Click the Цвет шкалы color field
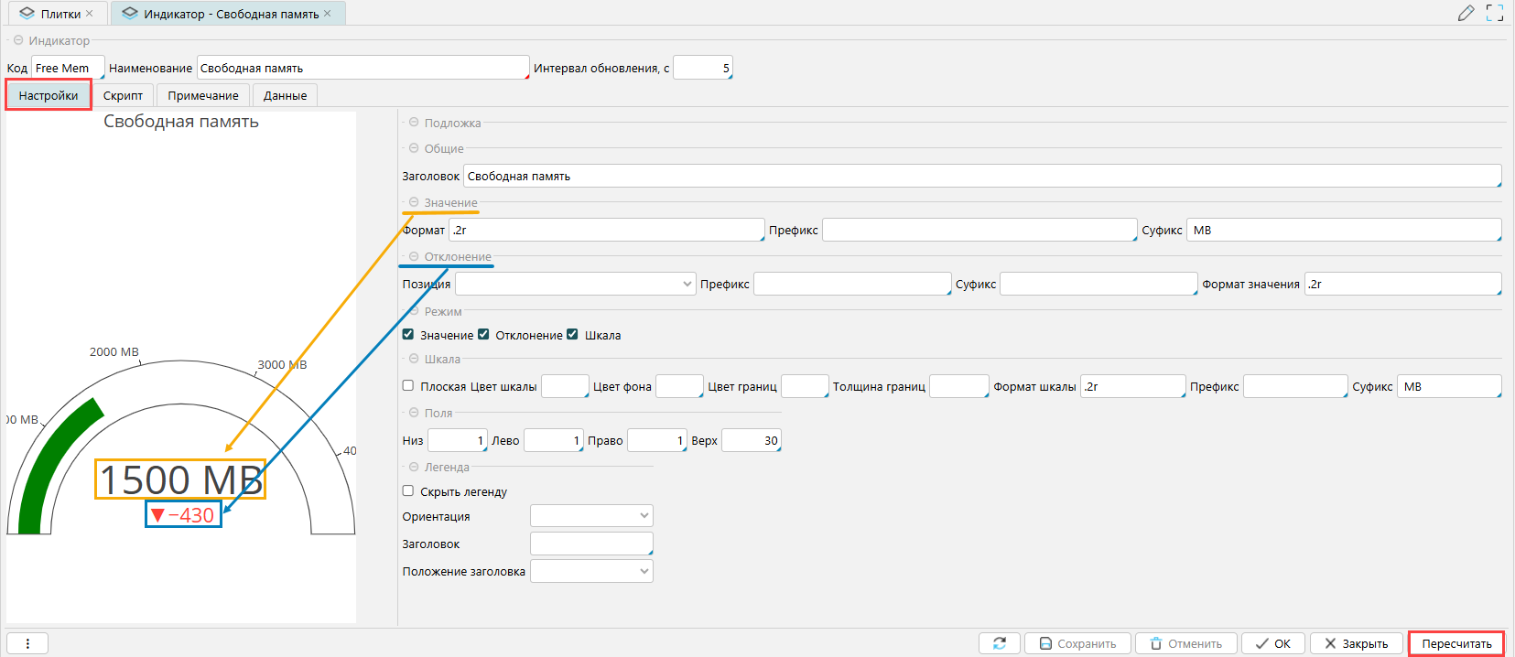 pos(564,386)
